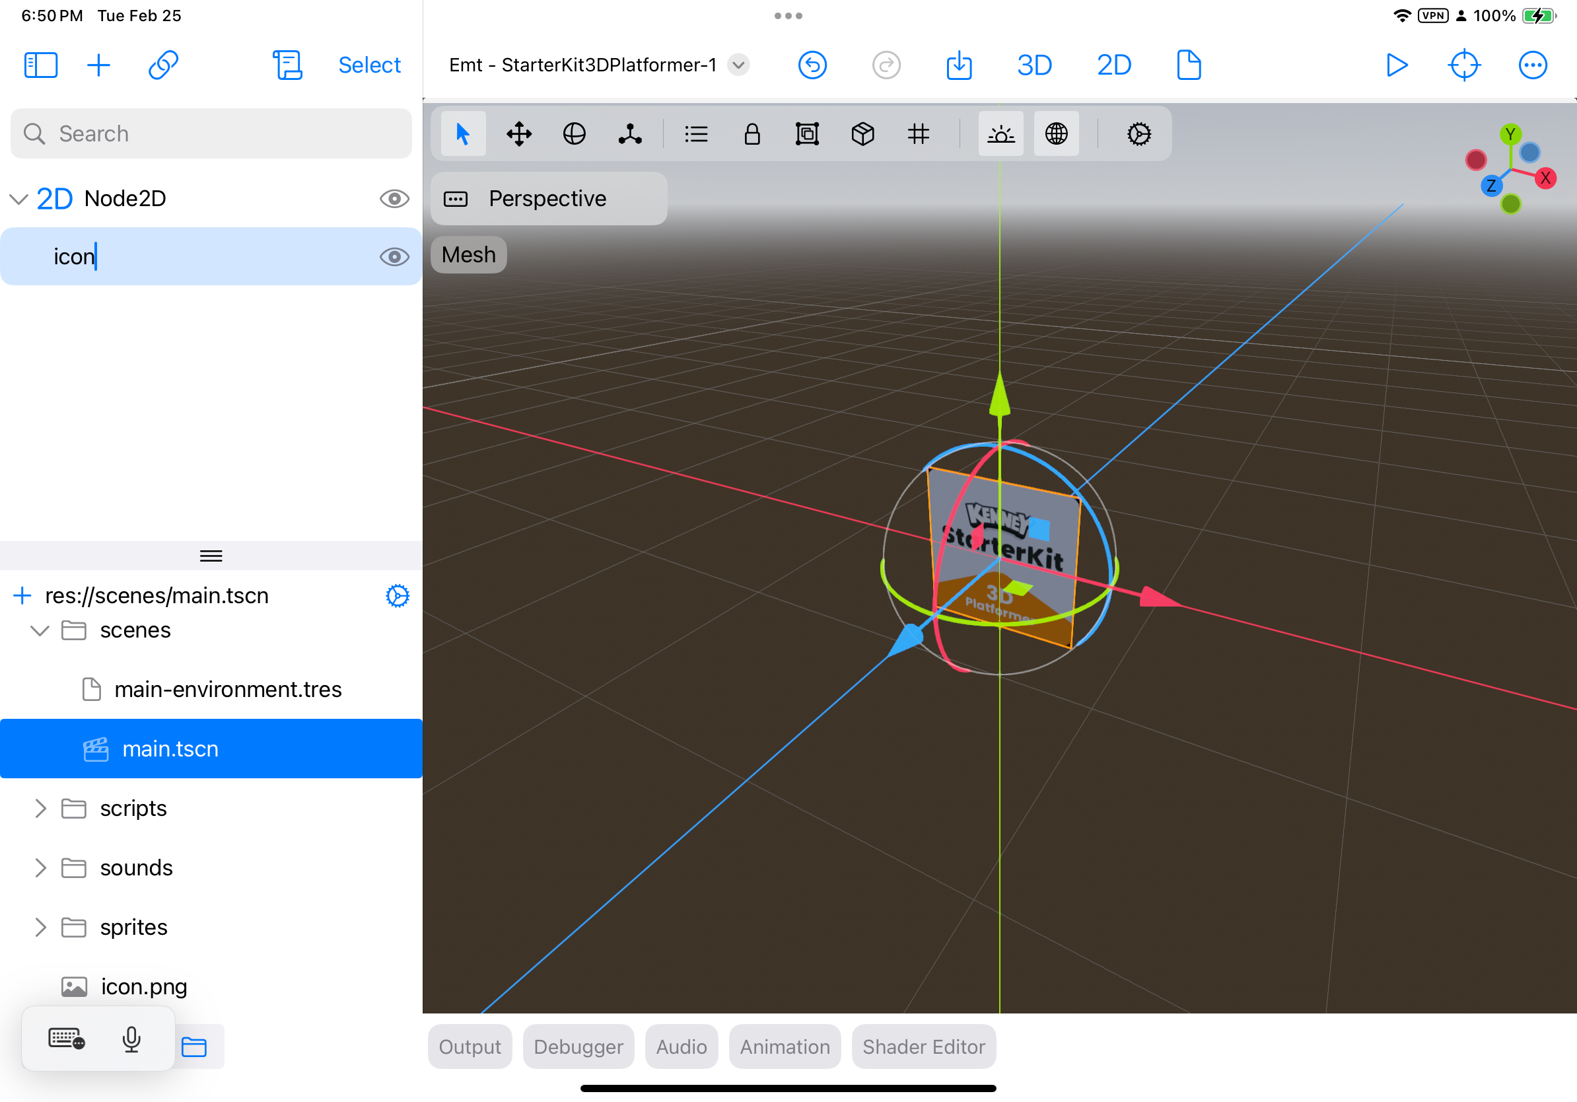Click the Z axis on view gizmo
1577x1102 pixels.
click(1491, 186)
